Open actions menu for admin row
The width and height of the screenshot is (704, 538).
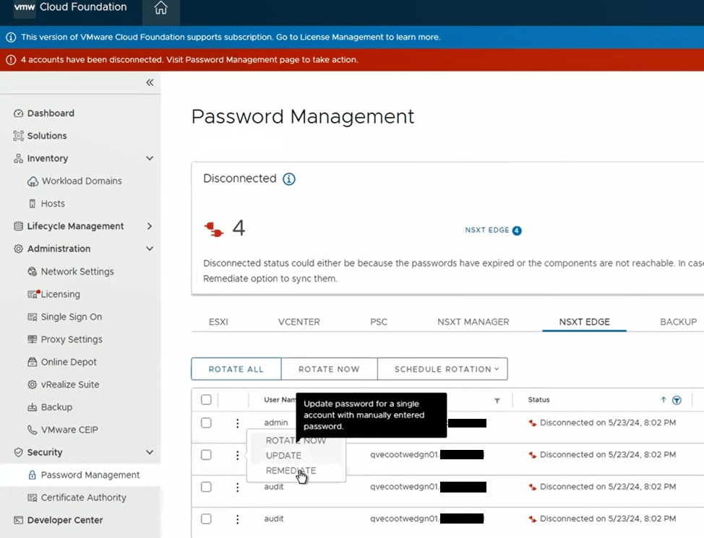[237, 423]
